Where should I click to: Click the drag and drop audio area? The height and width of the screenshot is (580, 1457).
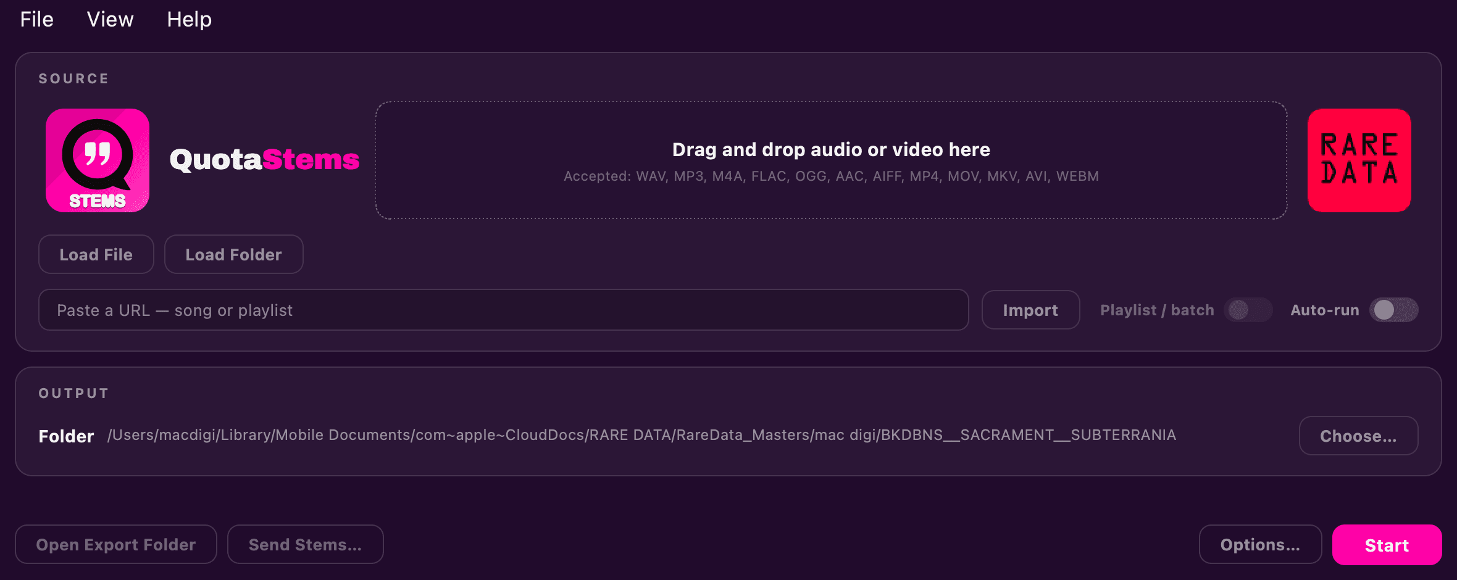click(x=831, y=160)
